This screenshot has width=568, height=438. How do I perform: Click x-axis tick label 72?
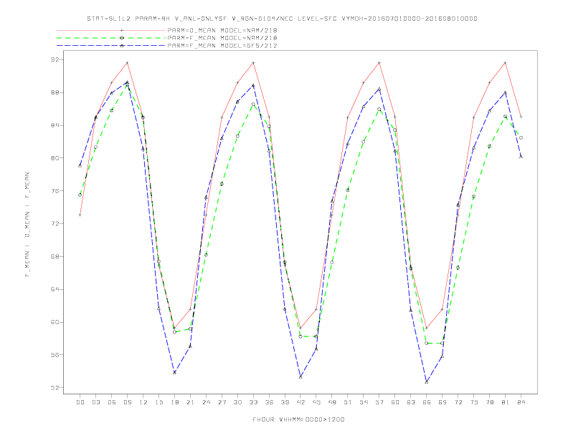(458, 402)
